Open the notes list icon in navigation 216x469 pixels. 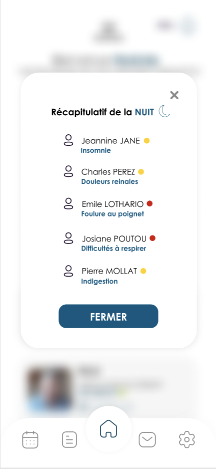[69, 440]
